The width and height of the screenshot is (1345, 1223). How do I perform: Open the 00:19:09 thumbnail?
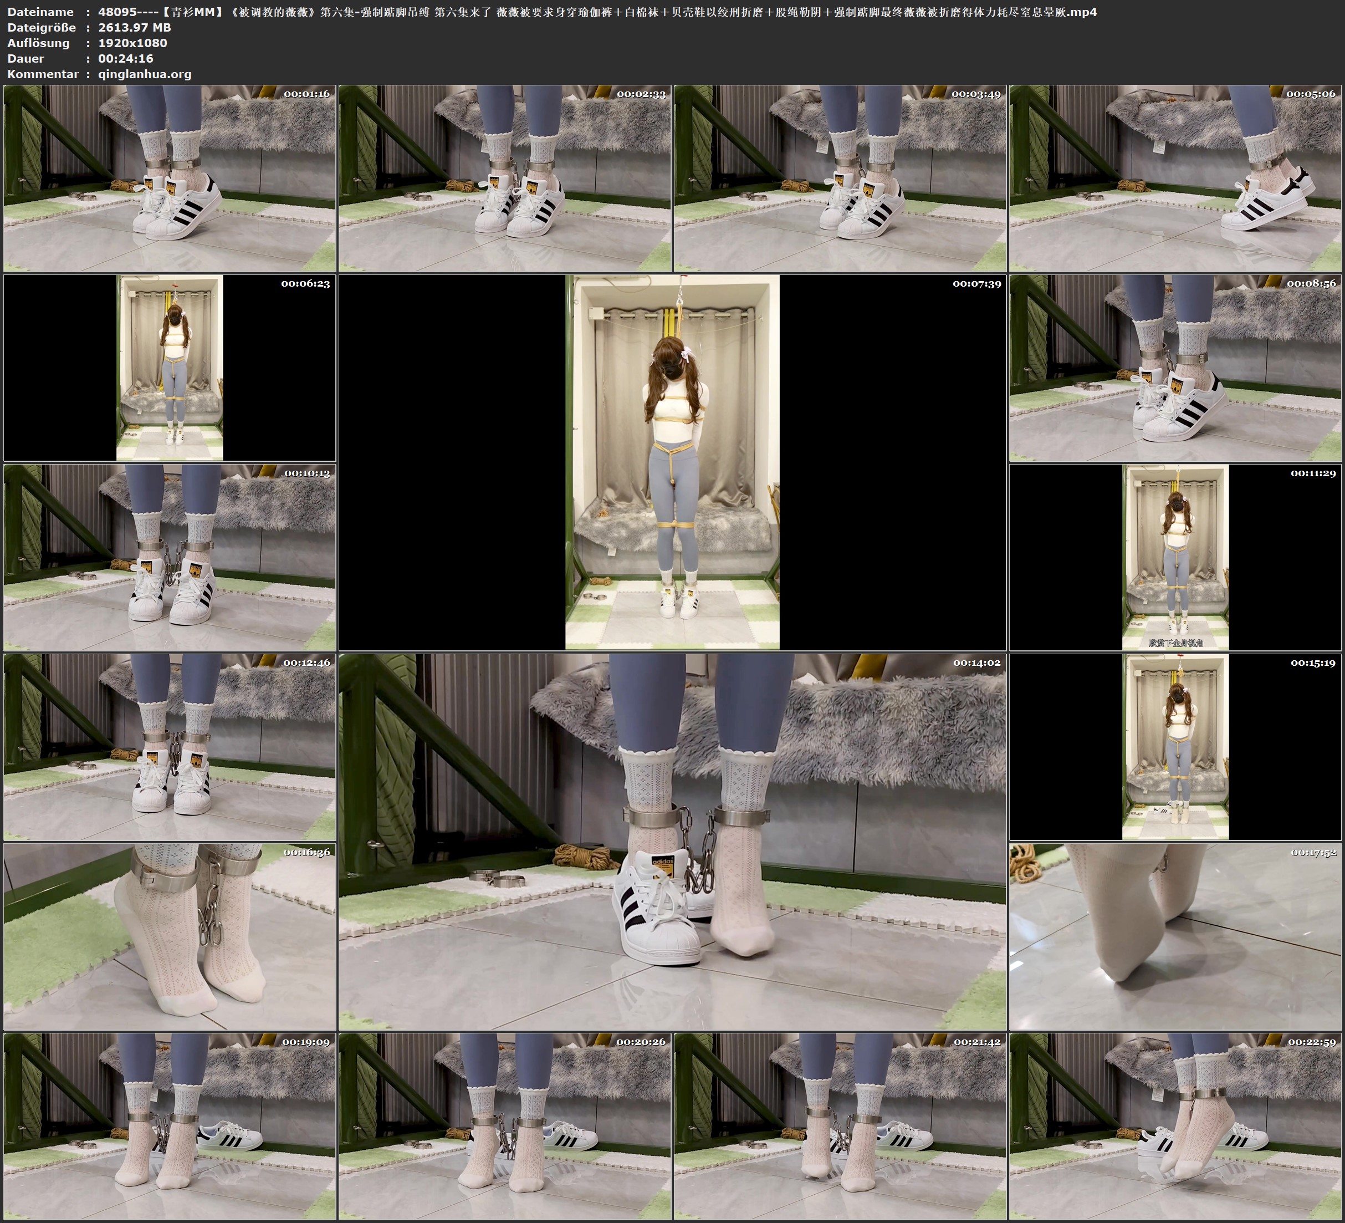tap(170, 1125)
